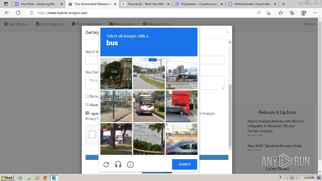Viewport: 322px width, 181px height.
Task: Expand the Request Info menu
Action: click(x=158, y=24)
